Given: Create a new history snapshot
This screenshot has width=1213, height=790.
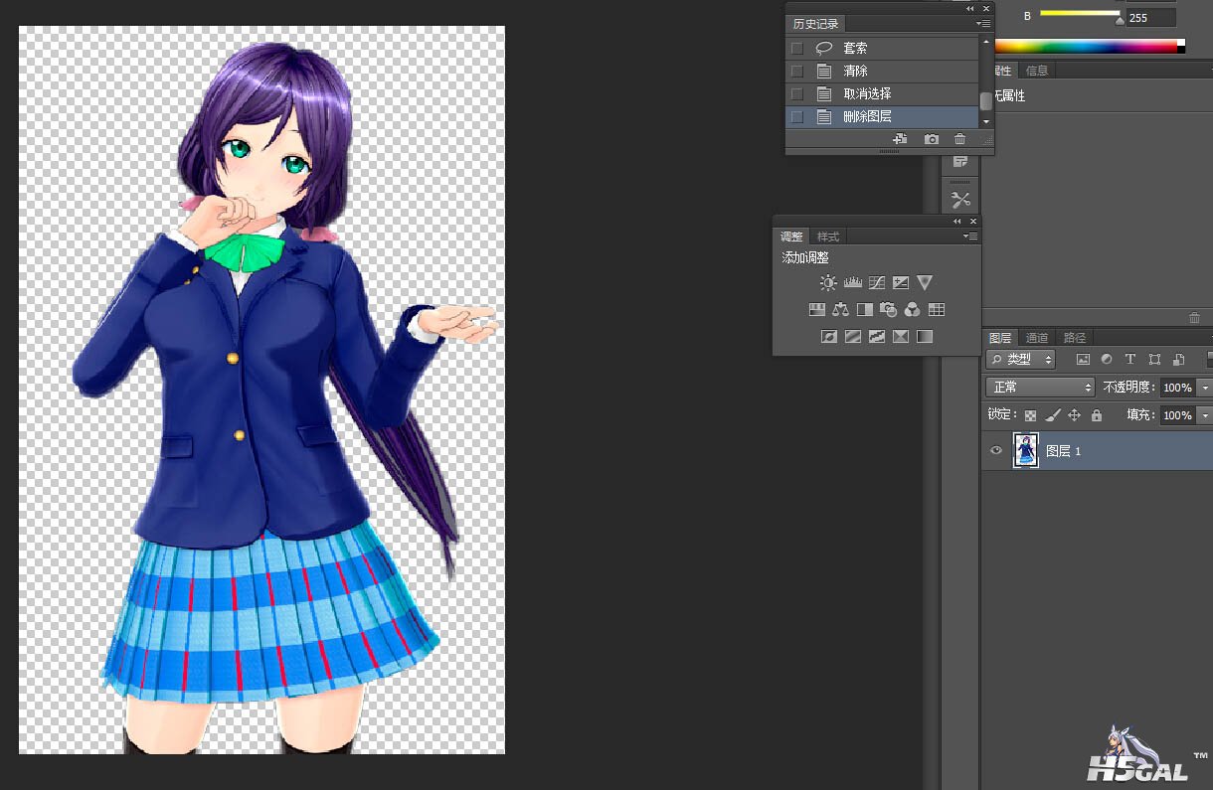Looking at the screenshot, I should [x=932, y=140].
